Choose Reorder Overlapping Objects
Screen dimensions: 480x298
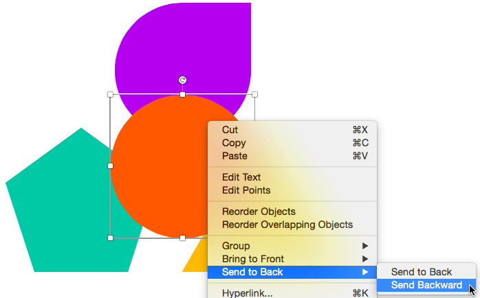tap(287, 225)
